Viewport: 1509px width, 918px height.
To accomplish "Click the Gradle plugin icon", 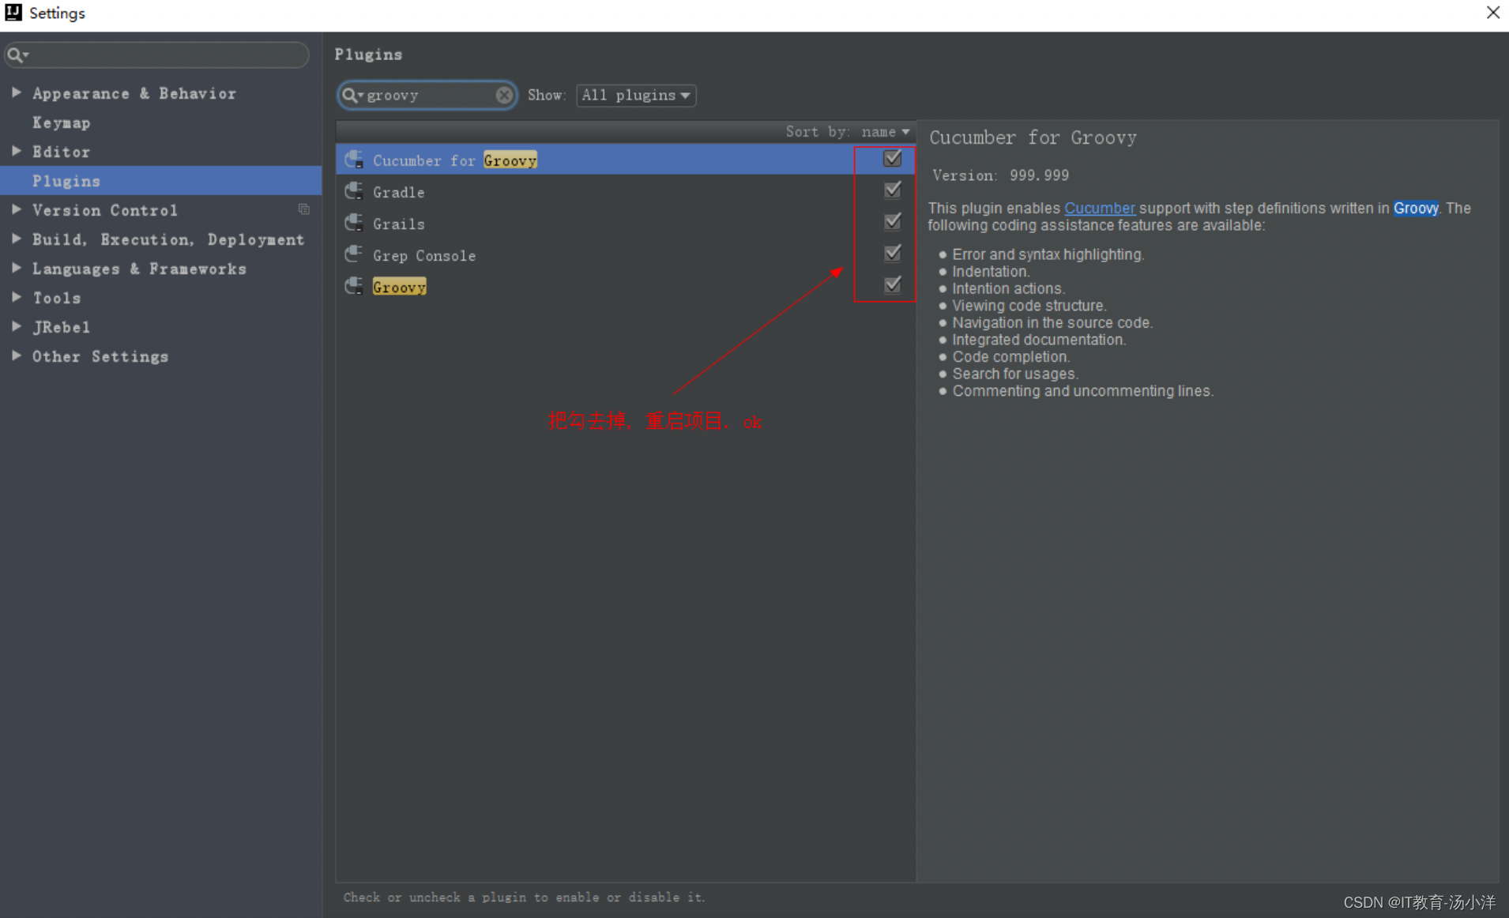I will click(354, 191).
